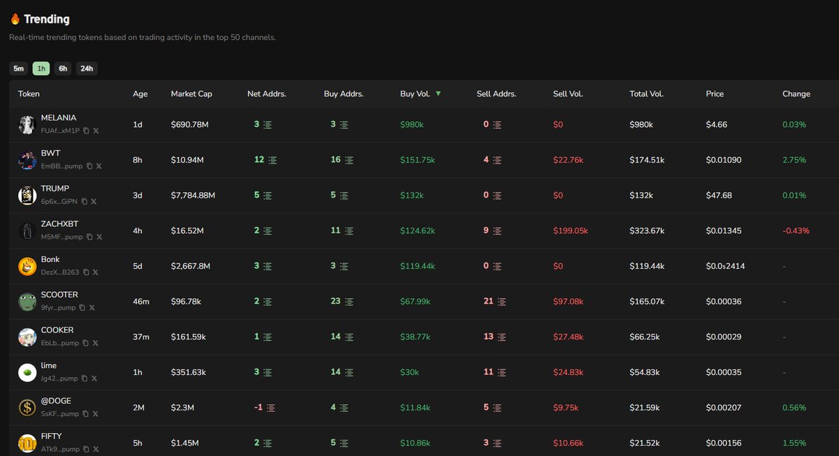Image resolution: width=839 pixels, height=456 pixels.
Task: Sort table by Net Addrs. header
Action: pos(267,94)
